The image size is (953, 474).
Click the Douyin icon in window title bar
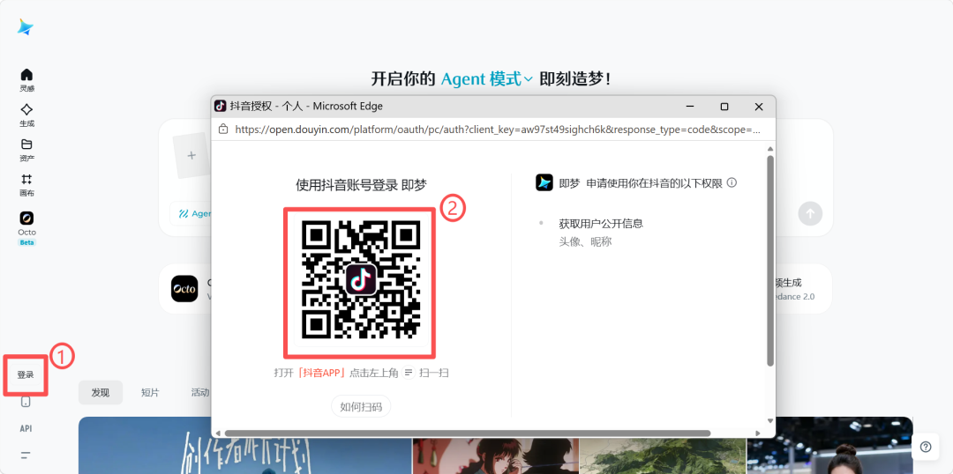220,107
